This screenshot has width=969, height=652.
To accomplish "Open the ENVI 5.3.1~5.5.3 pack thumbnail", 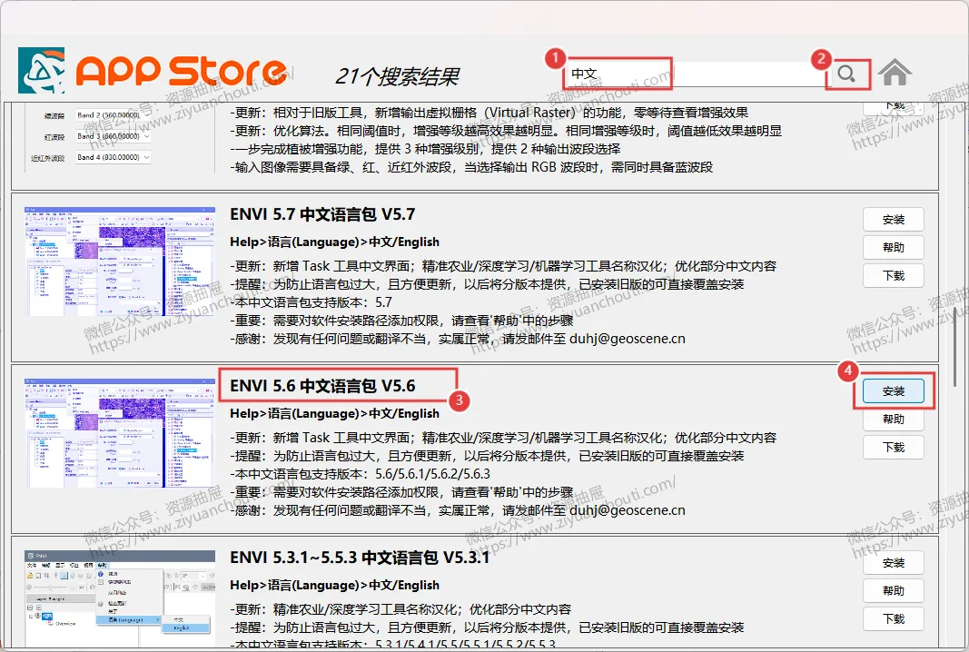I will [x=120, y=598].
